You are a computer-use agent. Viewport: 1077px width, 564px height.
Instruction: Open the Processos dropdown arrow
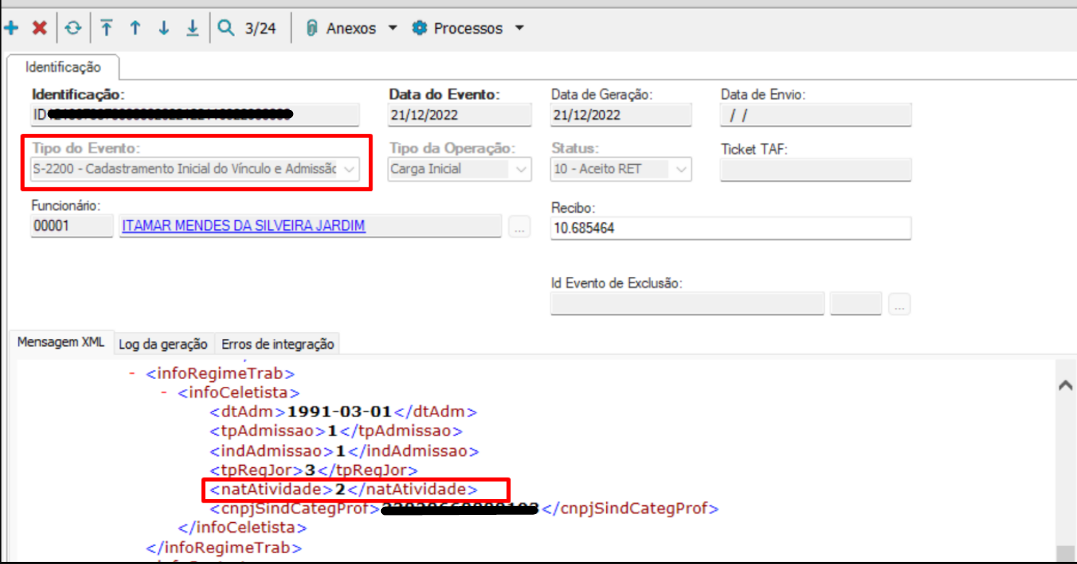point(519,28)
